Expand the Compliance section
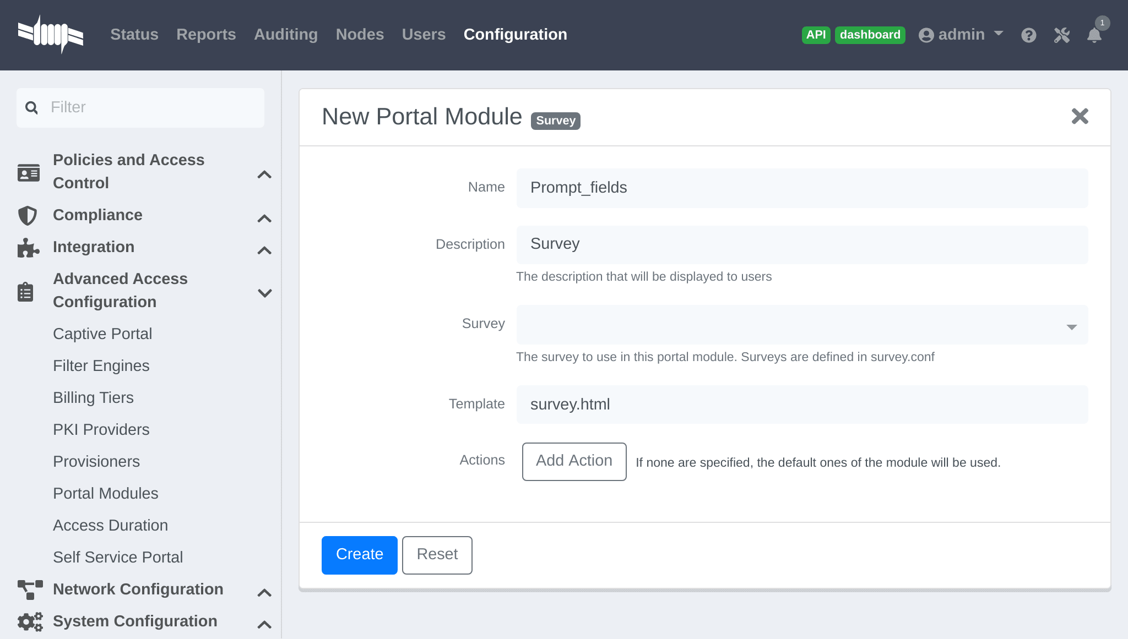The width and height of the screenshot is (1128, 639). 265,219
